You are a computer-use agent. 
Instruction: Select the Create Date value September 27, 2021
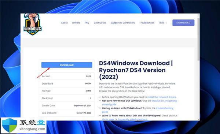coord(82,105)
